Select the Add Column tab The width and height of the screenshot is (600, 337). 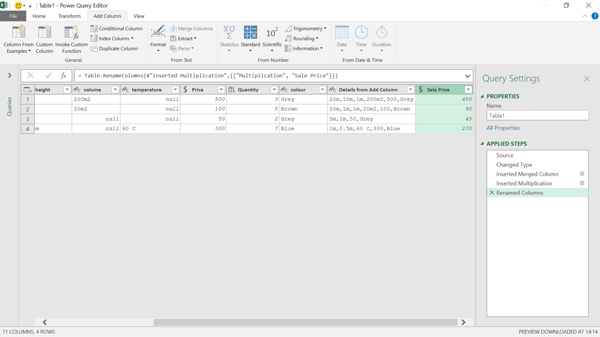(x=107, y=16)
